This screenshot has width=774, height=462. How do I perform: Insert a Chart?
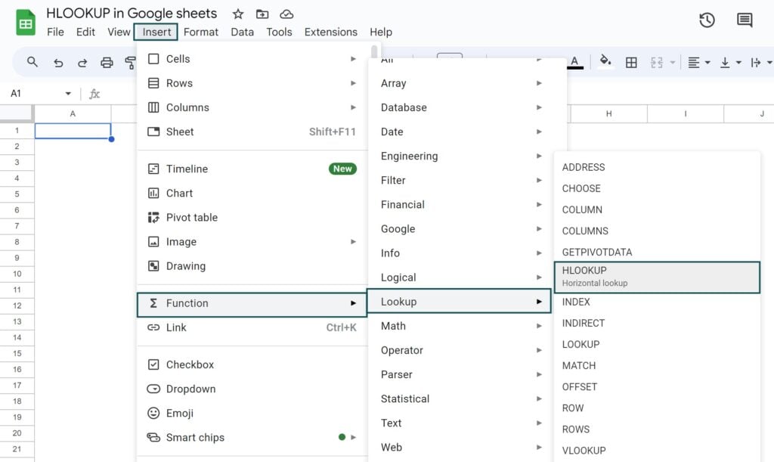252,193
